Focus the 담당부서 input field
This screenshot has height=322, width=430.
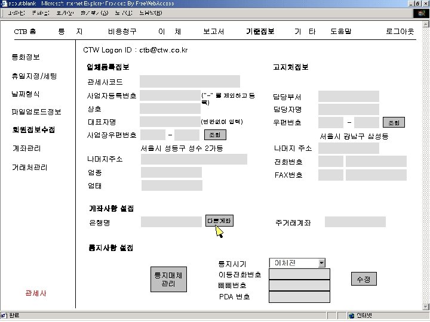[349, 97]
